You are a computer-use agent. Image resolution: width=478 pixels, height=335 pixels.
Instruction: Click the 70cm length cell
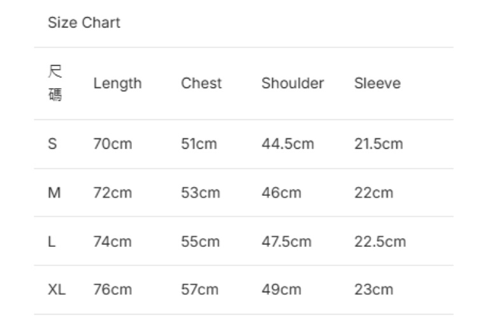[112, 144]
